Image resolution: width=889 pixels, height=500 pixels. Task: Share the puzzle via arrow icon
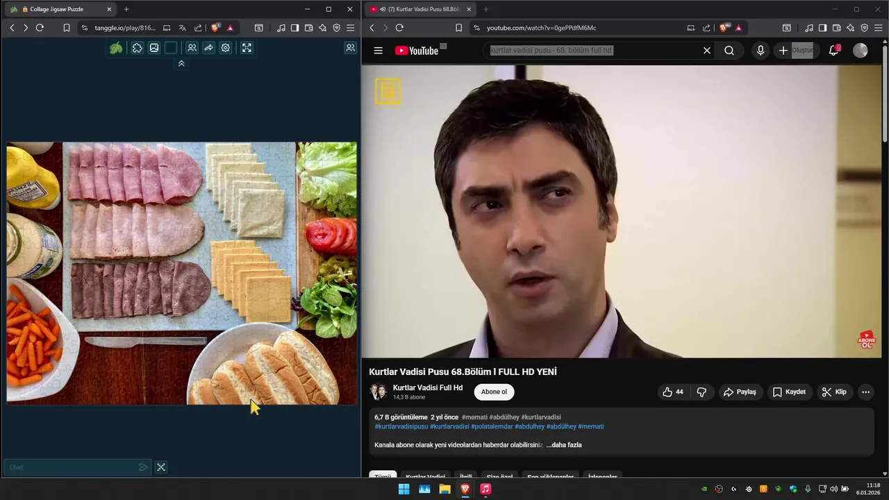[208, 48]
